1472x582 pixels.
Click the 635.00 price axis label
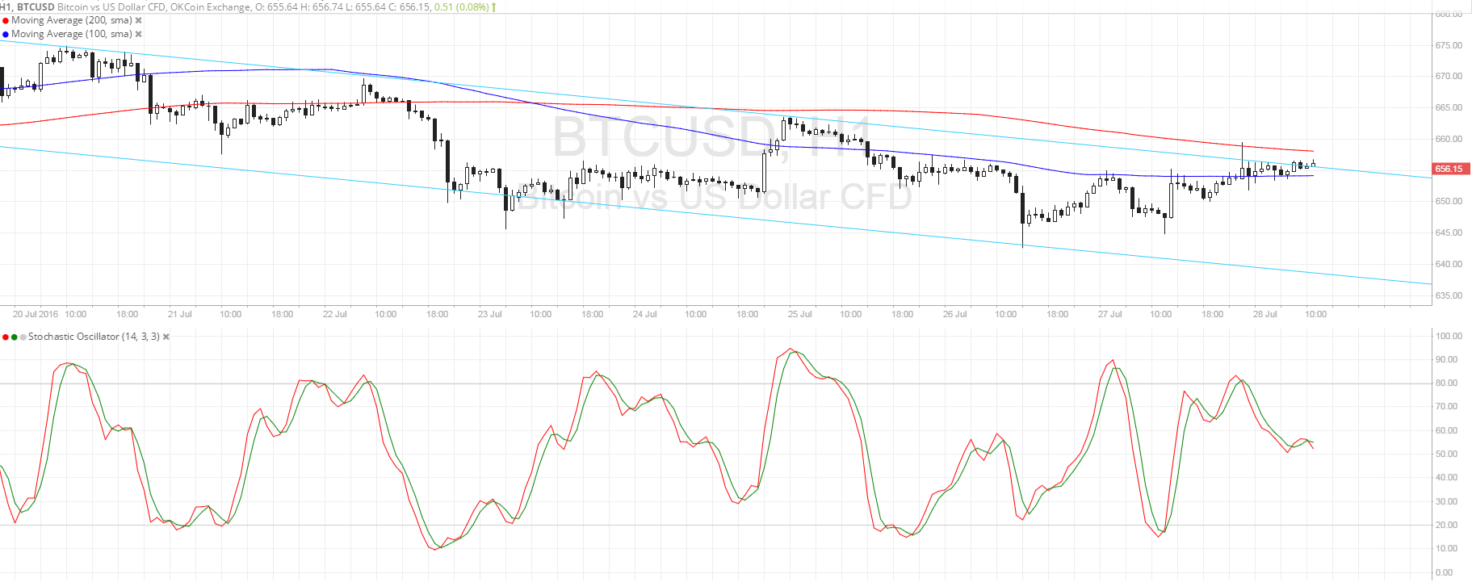click(x=1449, y=295)
